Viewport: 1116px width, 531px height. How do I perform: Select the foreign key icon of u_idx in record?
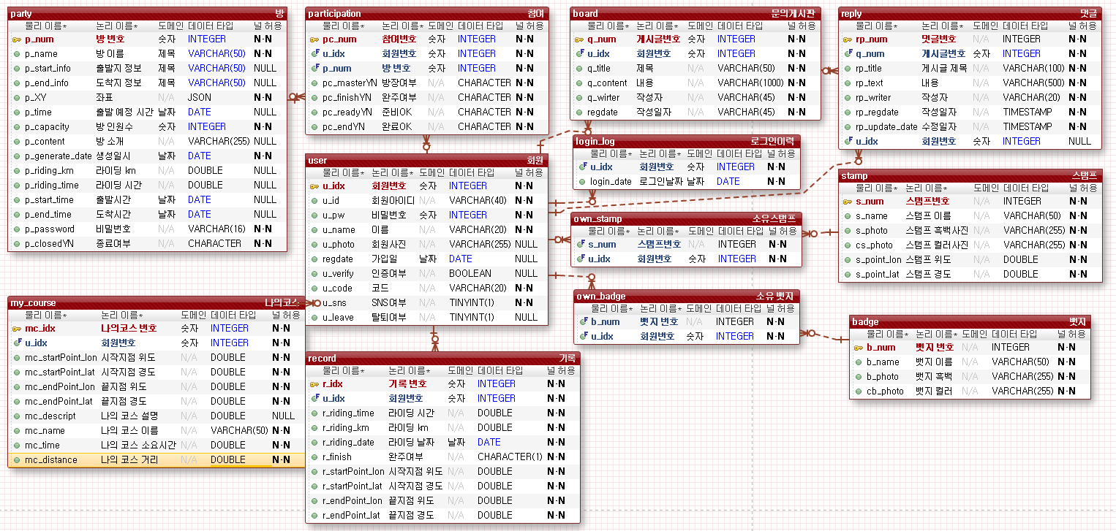pyautogui.click(x=314, y=398)
